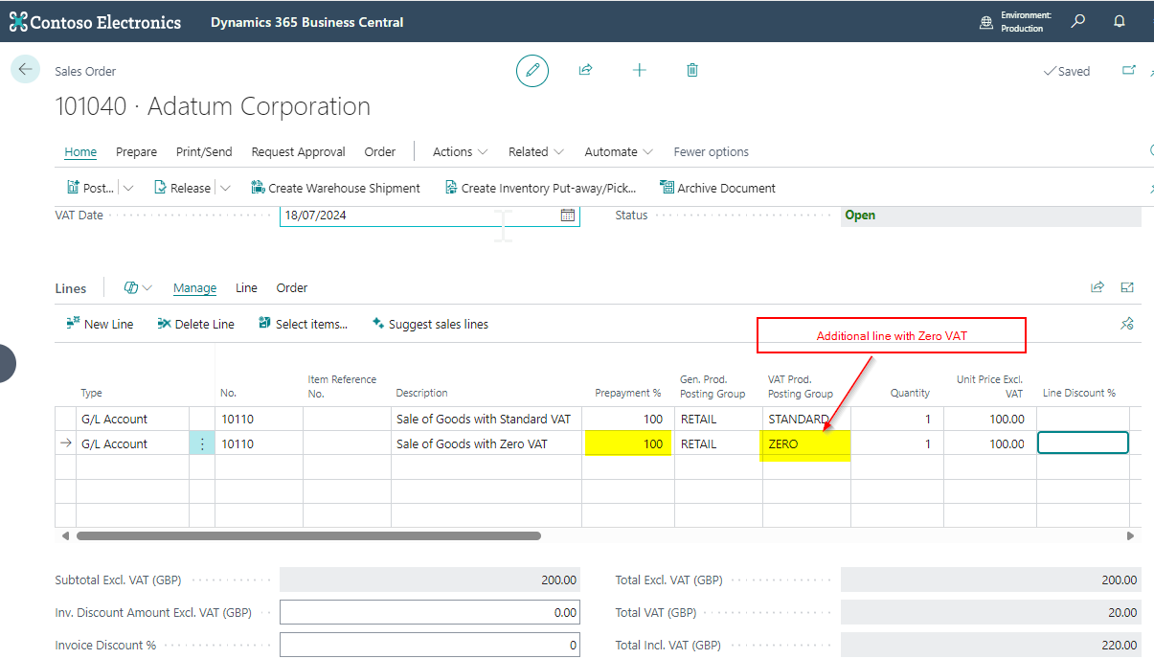Delete the order using trash icon

692,71
